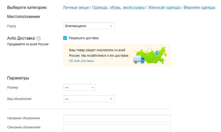Click into the Описание объявления text area

pos(117,128)
